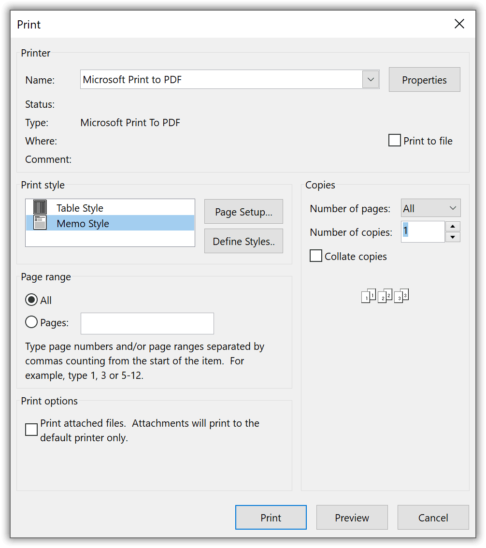Viewport: 486px width, 548px height.
Task: Click the collated pages preview graphic
Action: (x=385, y=295)
